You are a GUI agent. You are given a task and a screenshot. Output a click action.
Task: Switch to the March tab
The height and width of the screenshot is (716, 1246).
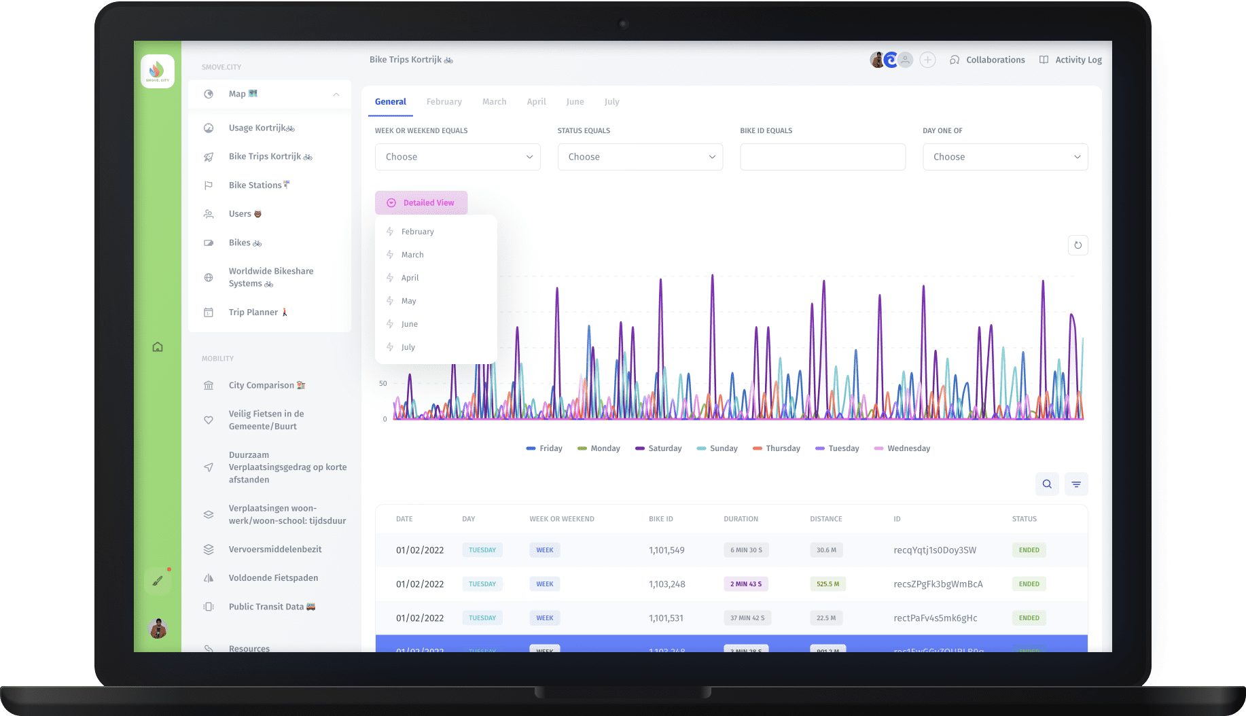pos(494,102)
